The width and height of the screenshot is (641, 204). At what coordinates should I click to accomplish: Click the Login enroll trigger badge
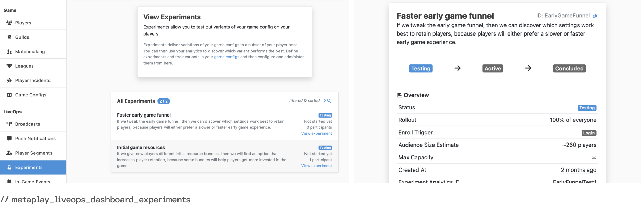[589, 133]
